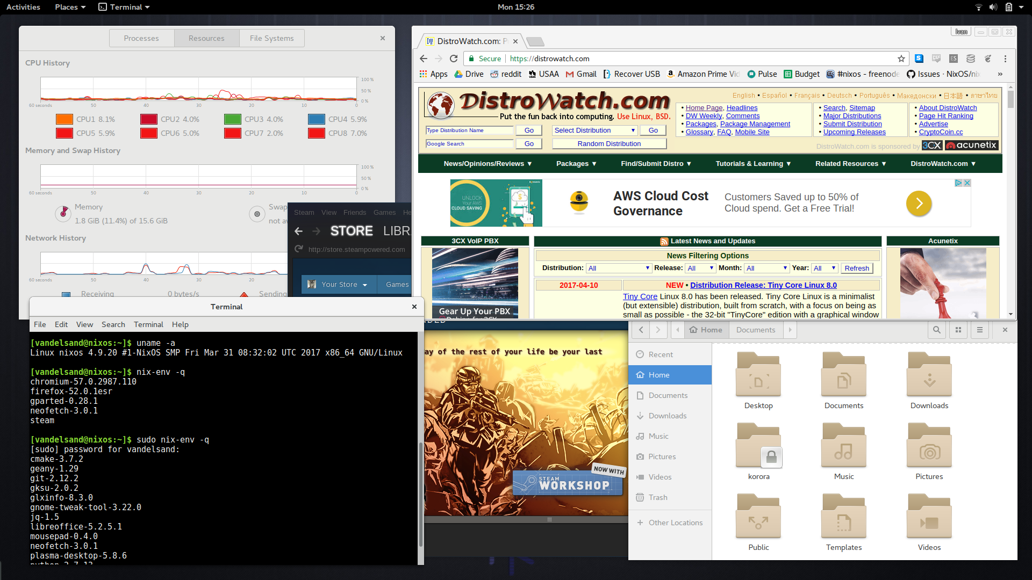The width and height of the screenshot is (1032, 580).
Task: Click the yellow arrow on AWS ad
Action: point(919,204)
